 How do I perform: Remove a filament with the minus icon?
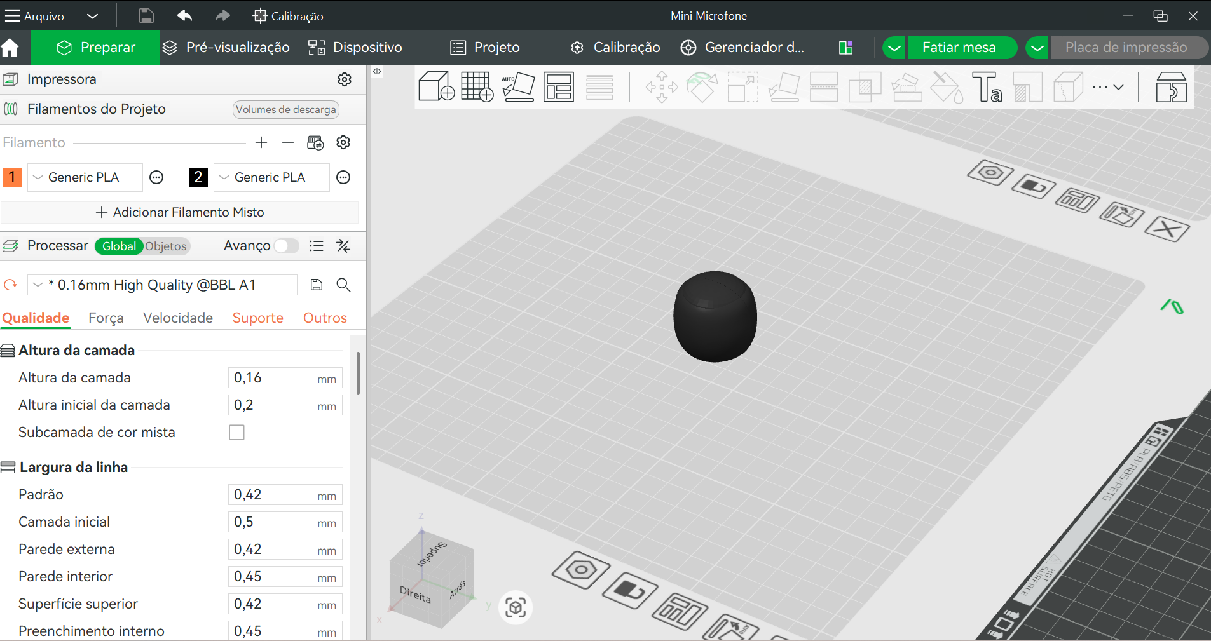[x=288, y=142]
